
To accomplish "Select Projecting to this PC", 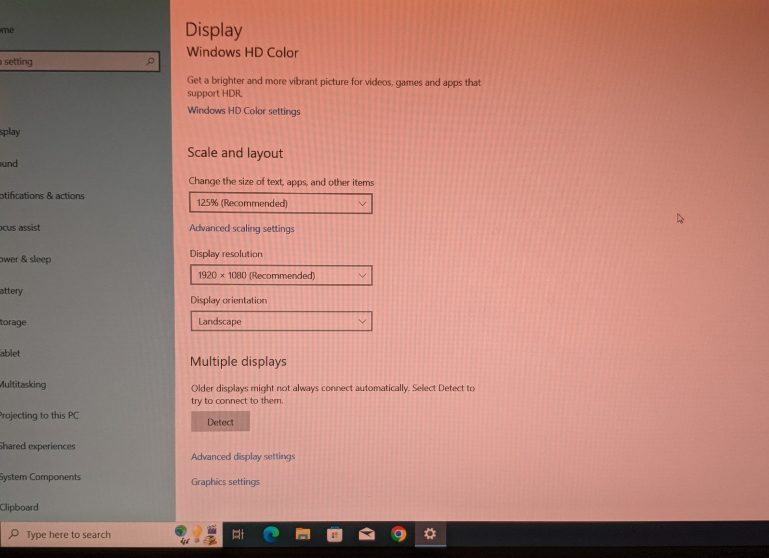I will click(39, 415).
